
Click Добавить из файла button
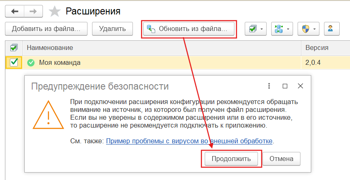point(46,29)
